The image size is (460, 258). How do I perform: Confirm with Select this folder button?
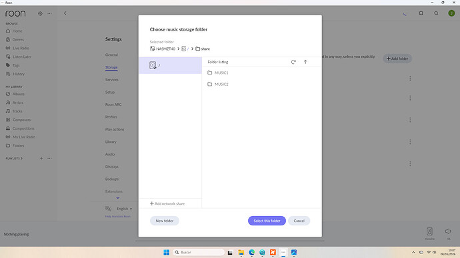267,221
